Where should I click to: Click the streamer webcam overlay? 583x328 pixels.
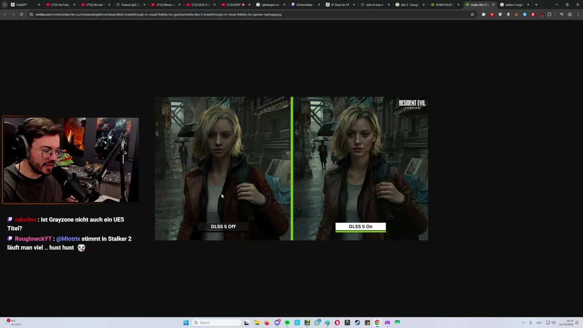click(x=71, y=160)
